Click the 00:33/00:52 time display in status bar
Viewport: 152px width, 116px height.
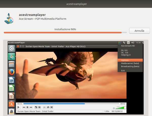117,111
